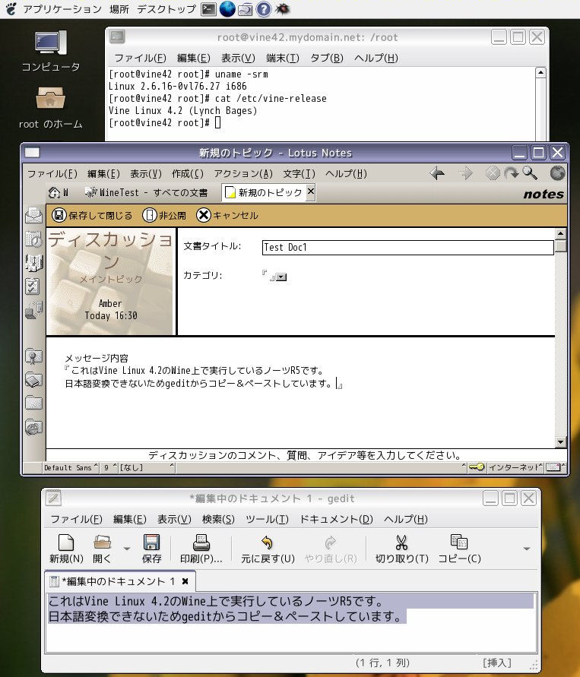Click the mail tray icon in Notes status bar

(x=554, y=467)
